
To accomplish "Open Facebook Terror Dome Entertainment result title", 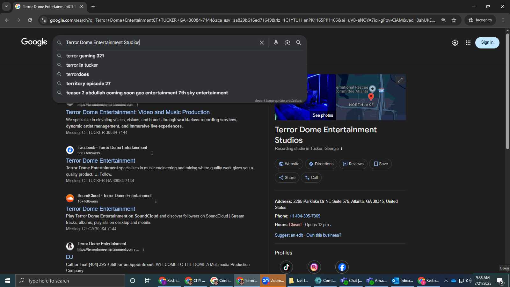I will click(100, 161).
